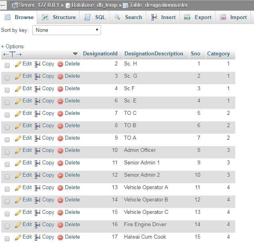Switch to the Structure tab
The image size is (254, 249).
[58, 17]
